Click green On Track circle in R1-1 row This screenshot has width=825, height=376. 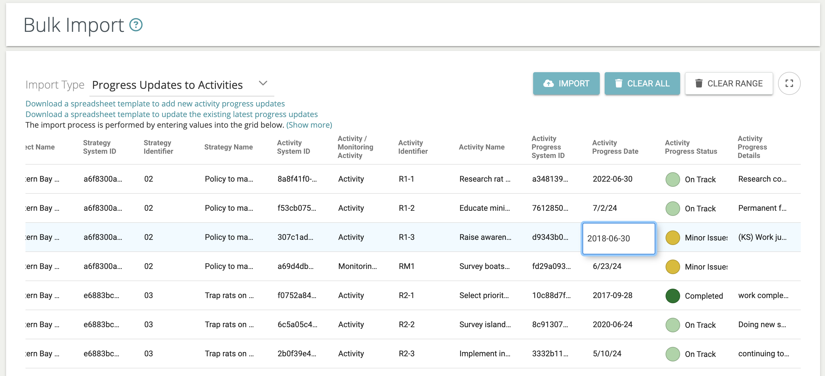[673, 179]
